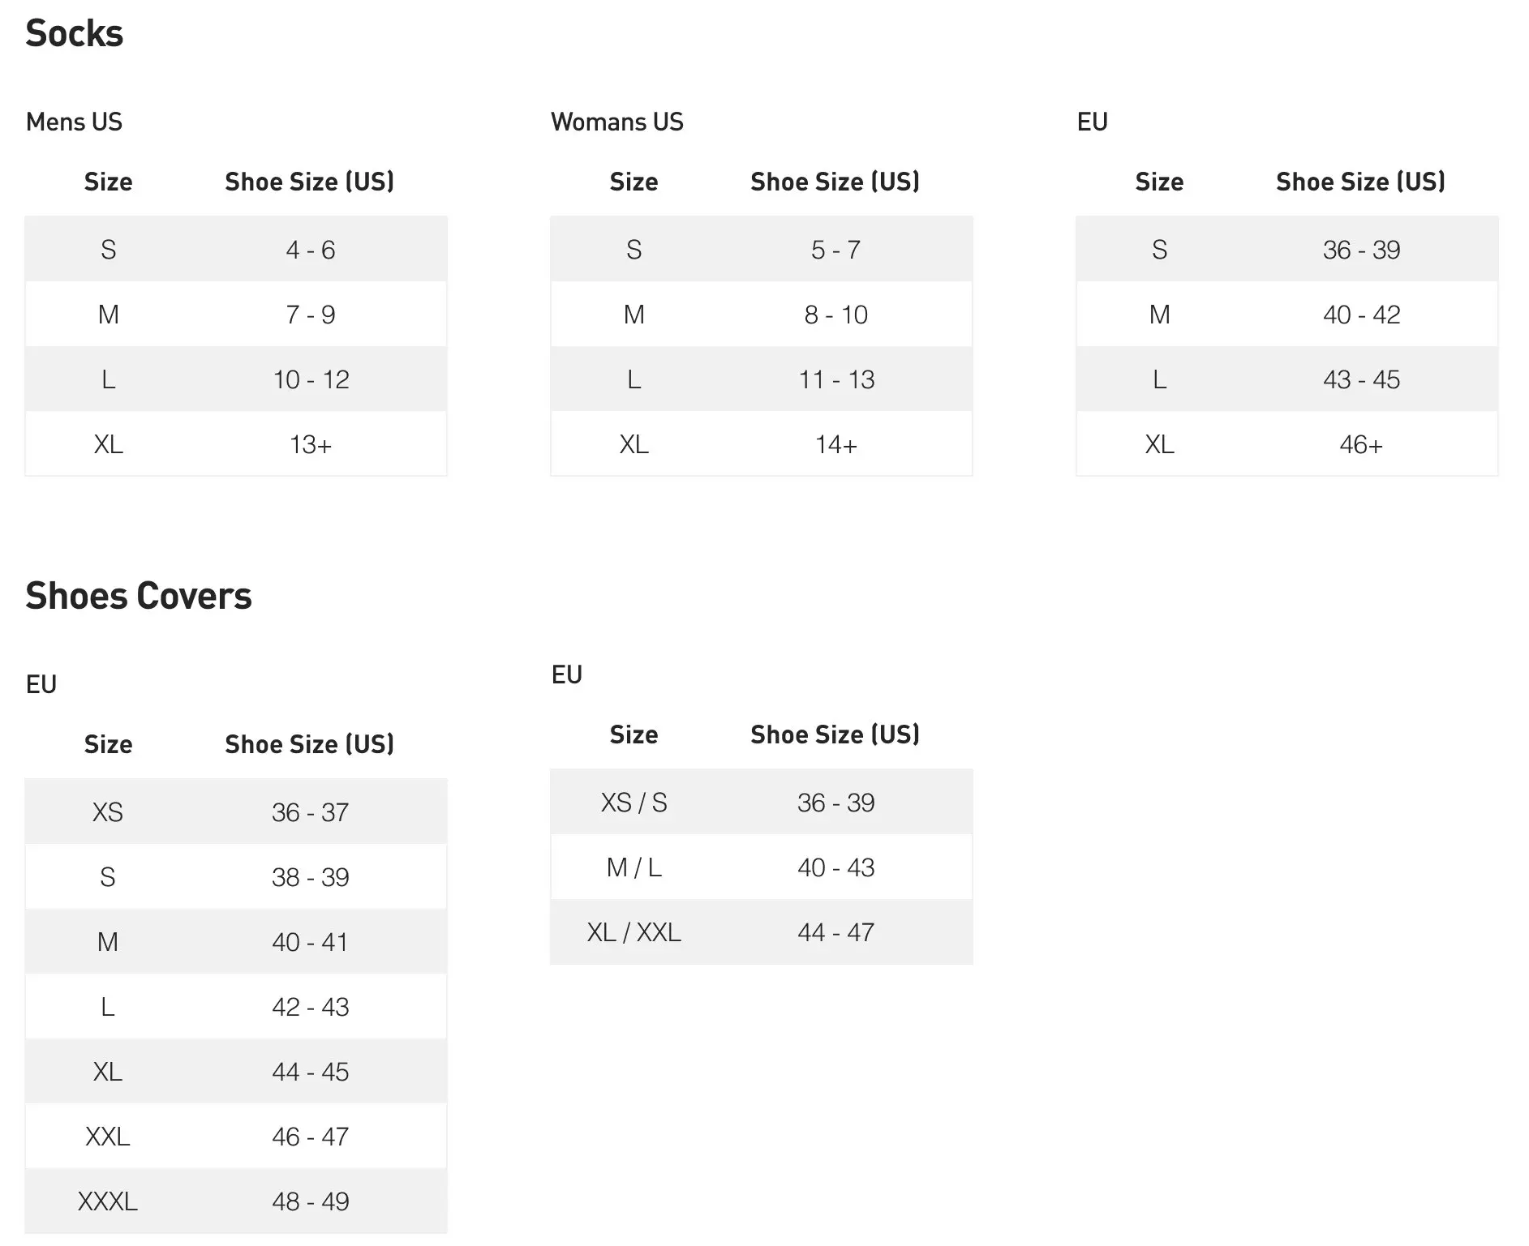
Task: Click the Shoes Covers section heading
Action: pos(139,596)
